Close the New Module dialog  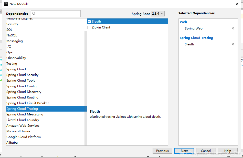coord(237,4)
